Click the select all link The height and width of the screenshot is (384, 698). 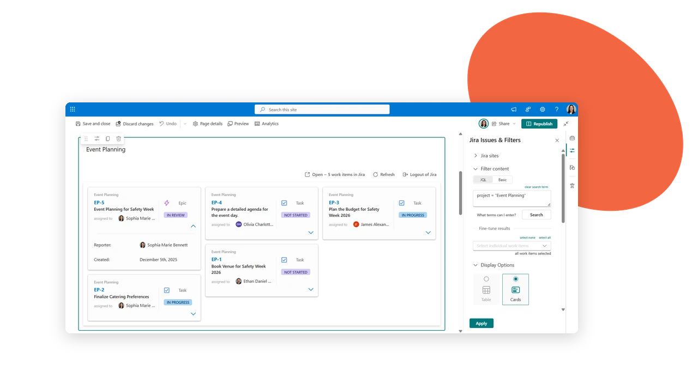point(545,237)
